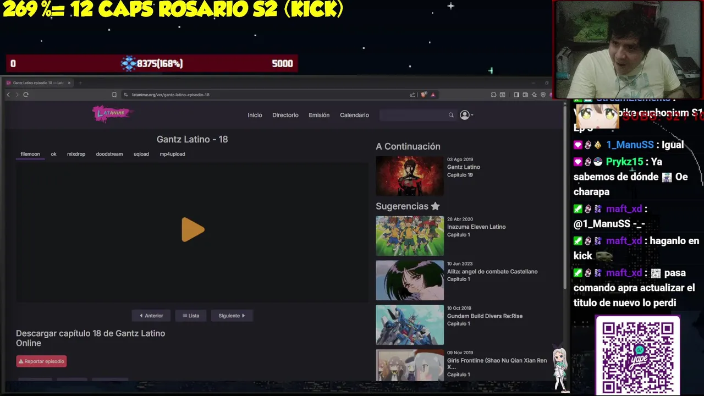The image size is (704, 396).
Task: Click the Sugerencias star icon
Action: coord(435,206)
